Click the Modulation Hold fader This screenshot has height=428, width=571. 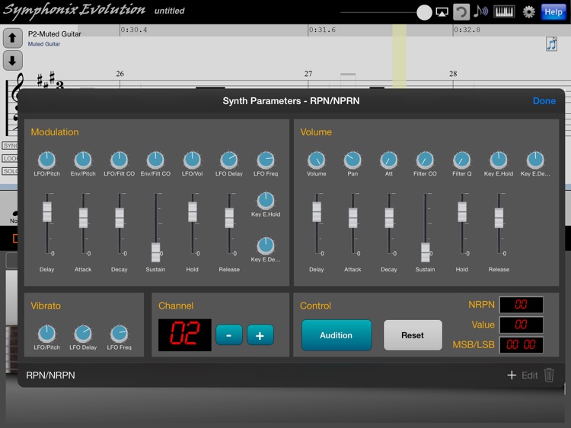click(193, 212)
